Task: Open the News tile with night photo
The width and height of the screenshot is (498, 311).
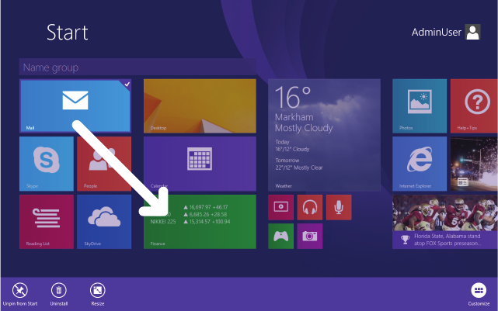Action: (x=474, y=164)
